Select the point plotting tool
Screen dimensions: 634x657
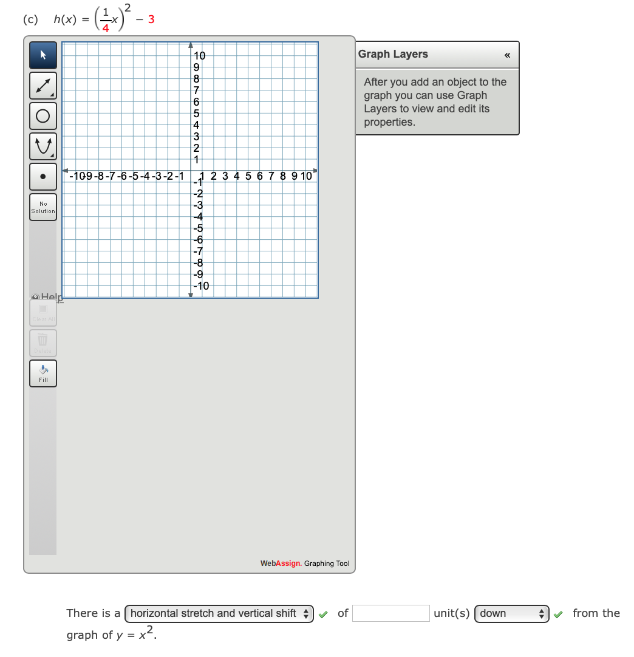pyautogui.click(x=43, y=177)
